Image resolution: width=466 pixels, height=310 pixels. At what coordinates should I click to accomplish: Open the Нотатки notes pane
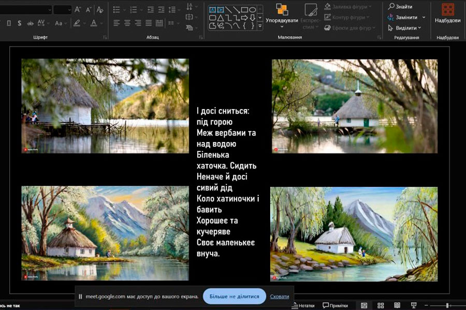(x=304, y=305)
